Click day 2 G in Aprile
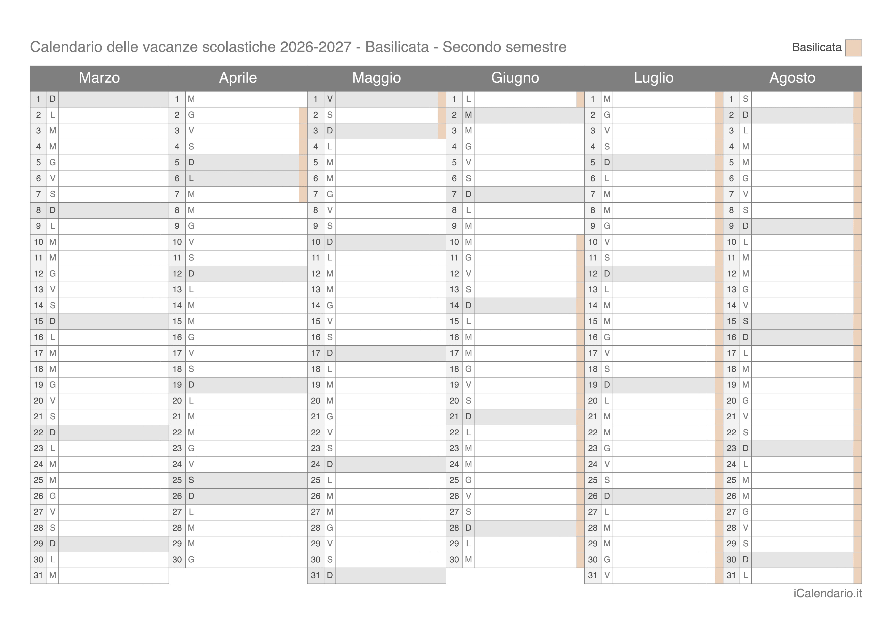This screenshot has width=892, height=631. (238, 115)
